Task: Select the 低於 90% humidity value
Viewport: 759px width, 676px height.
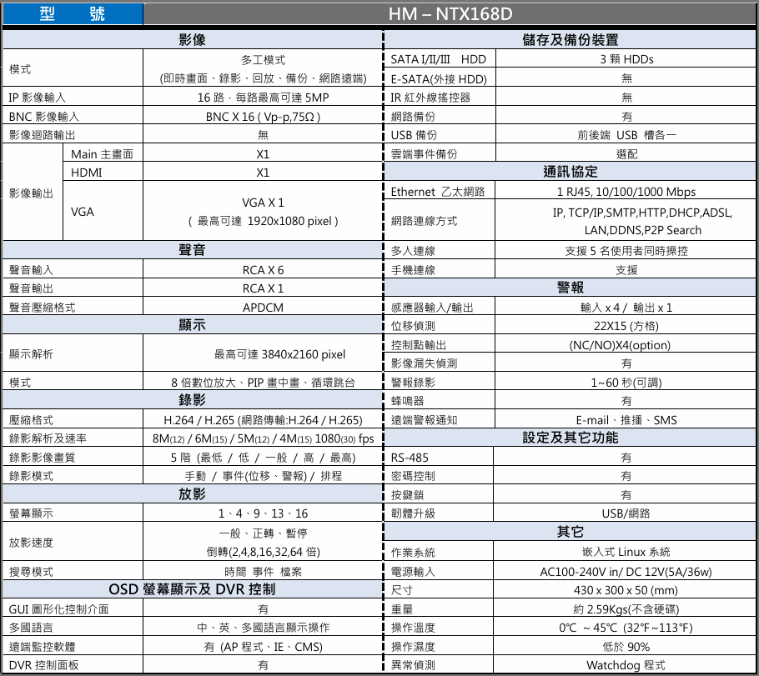Action: click(x=626, y=647)
